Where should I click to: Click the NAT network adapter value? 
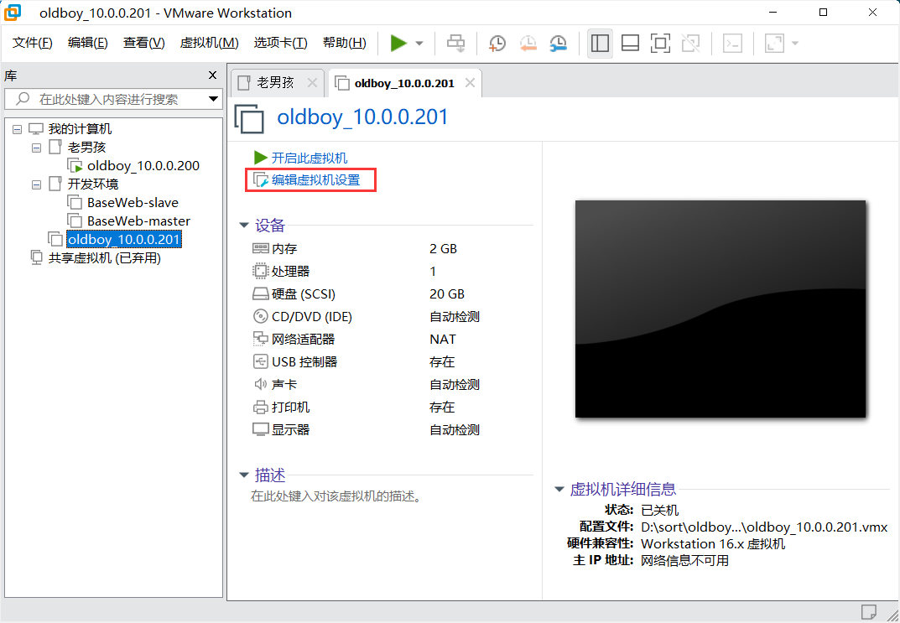[x=443, y=339]
